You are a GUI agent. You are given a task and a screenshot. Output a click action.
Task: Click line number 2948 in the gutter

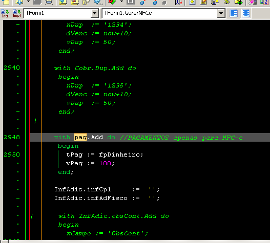[x=12, y=137]
